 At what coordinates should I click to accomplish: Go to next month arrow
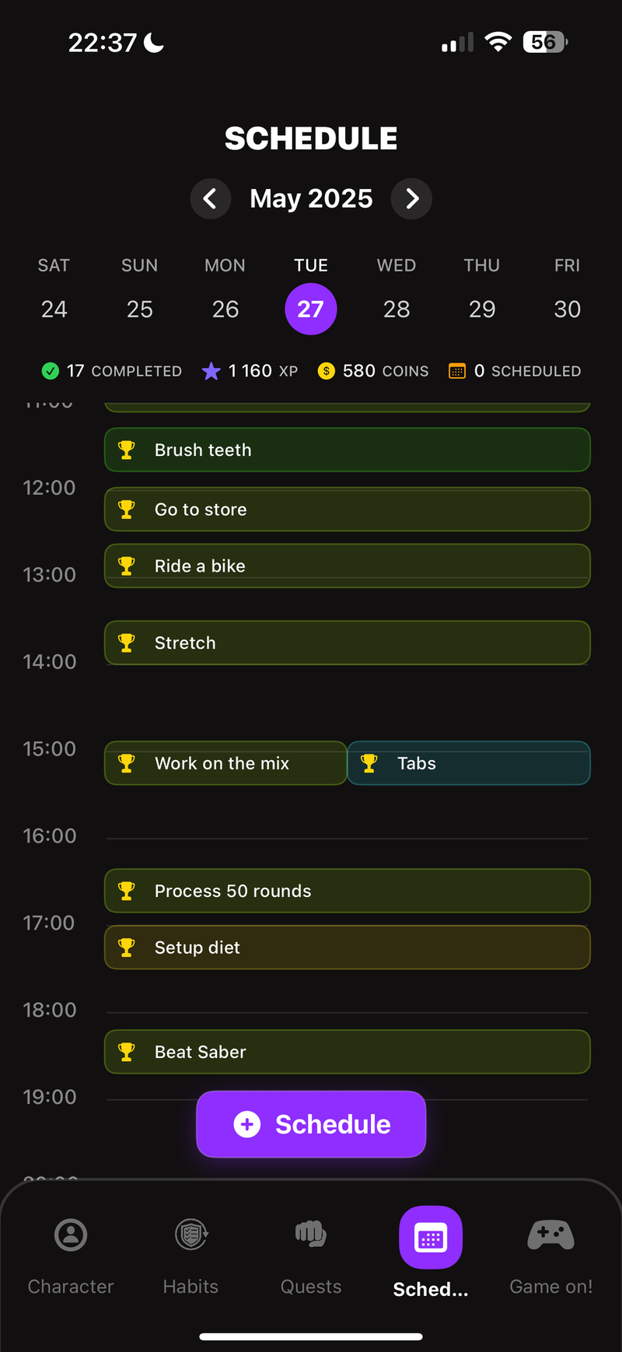pyautogui.click(x=412, y=199)
